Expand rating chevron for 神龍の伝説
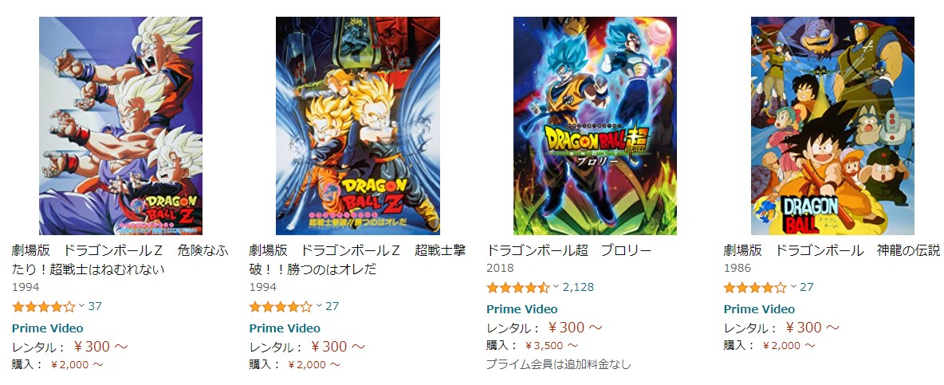 [793, 286]
